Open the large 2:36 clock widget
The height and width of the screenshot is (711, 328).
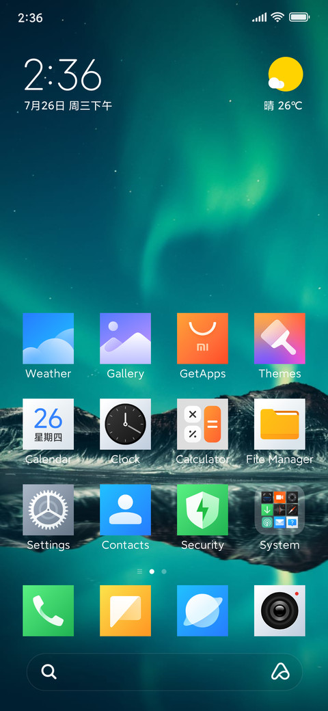click(62, 75)
